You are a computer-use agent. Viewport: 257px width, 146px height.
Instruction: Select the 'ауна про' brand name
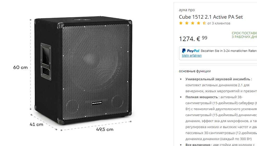click(187, 10)
